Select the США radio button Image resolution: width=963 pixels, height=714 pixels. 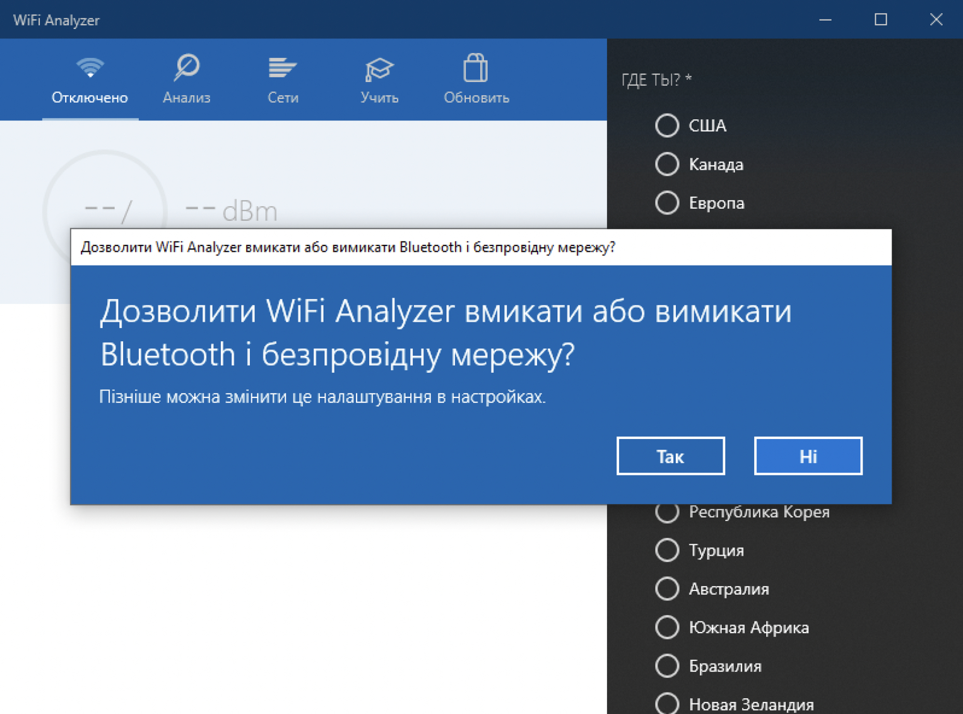pyautogui.click(x=667, y=126)
